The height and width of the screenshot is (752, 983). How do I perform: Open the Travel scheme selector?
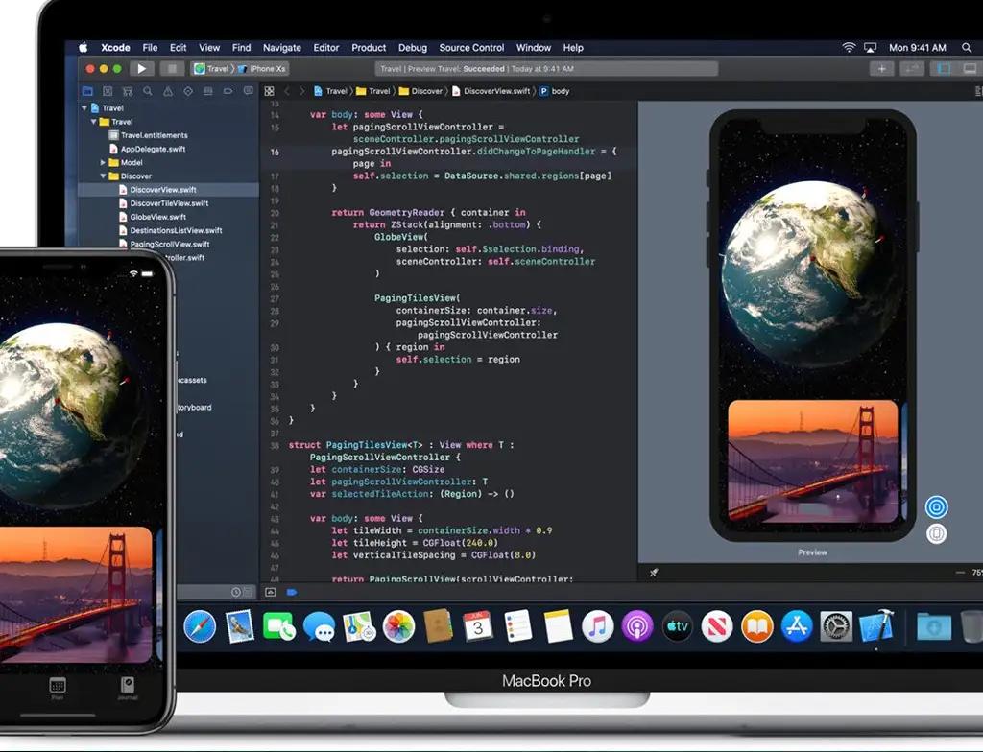pyautogui.click(x=212, y=69)
